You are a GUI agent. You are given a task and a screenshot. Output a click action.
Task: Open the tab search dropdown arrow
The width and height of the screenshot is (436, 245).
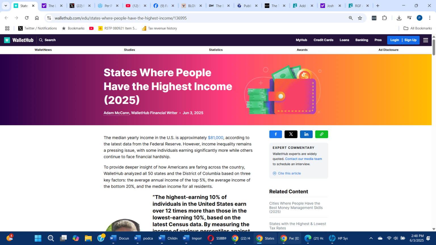pos(6,6)
